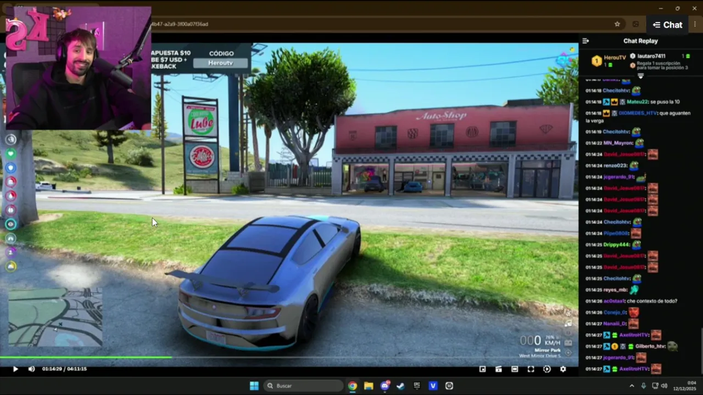Open Epic Games launcher from taskbar

417,386
